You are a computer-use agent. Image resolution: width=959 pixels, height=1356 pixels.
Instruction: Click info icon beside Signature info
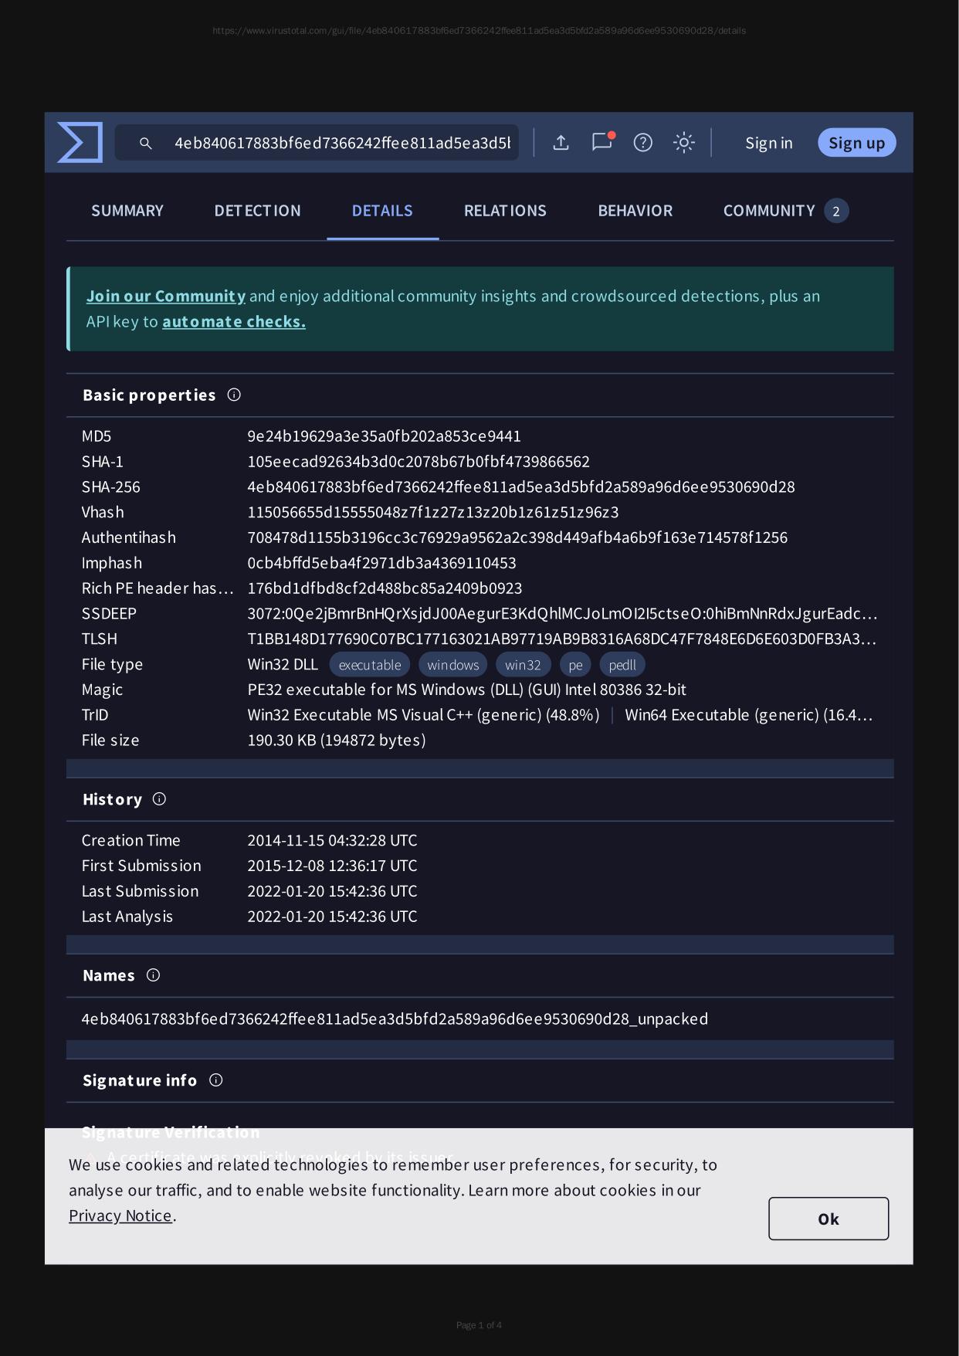216,1080
